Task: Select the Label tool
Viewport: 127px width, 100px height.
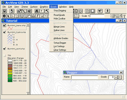Action: (x=46, y=16)
